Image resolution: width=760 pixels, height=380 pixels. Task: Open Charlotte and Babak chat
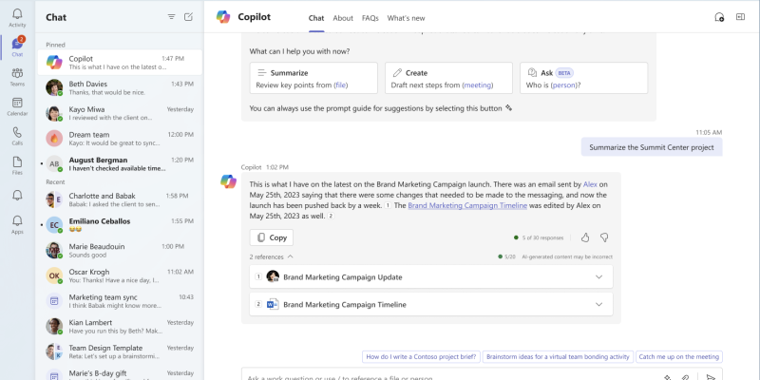pyautogui.click(x=120, y=199)
